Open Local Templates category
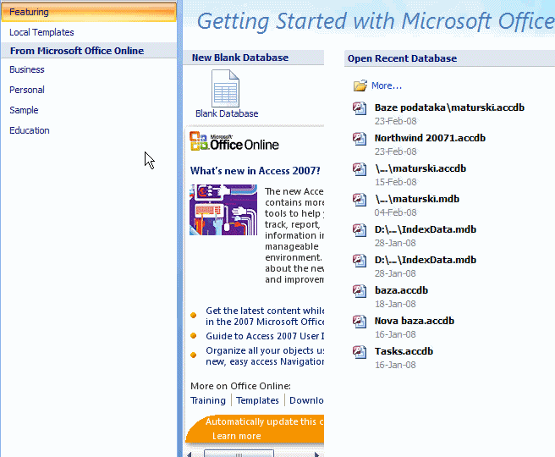The height and width of the screenshot is (457, 555). click(x=41, y=32)
